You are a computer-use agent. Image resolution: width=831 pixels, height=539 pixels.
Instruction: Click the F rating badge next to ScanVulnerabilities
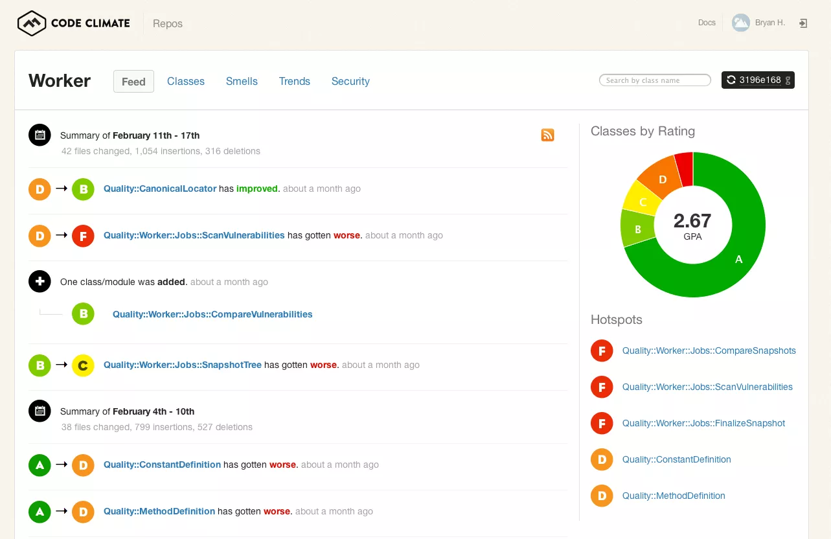[83, 236]
